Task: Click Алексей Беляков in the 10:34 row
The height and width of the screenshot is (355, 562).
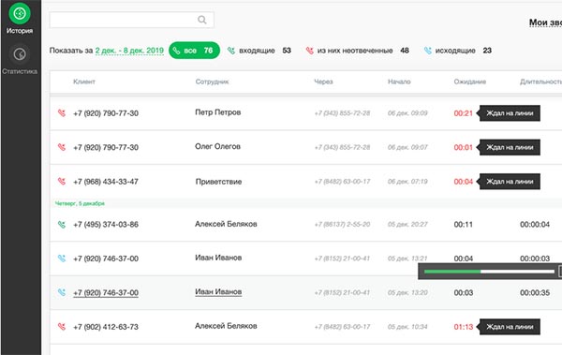Action: pos(226,326)
